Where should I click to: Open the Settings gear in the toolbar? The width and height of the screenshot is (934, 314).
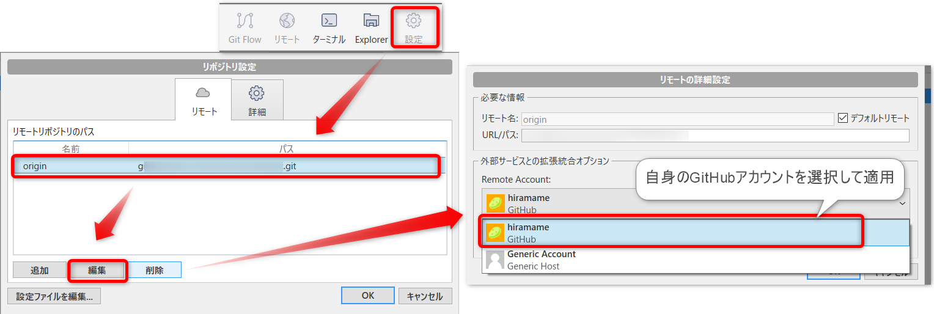[x=414, y=28]
